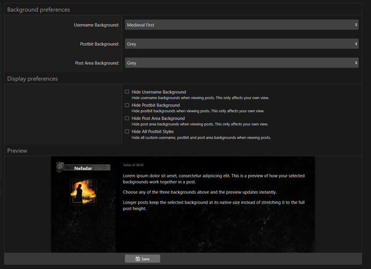371x269 pixels.
Task: Click the 'Post Area Background:' label
Action: click(97, 63)
